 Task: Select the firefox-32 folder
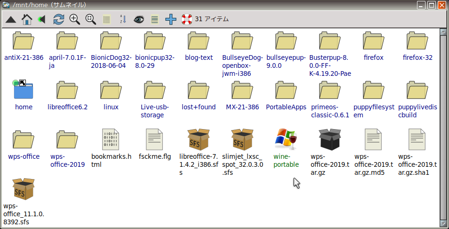point(417,41)
